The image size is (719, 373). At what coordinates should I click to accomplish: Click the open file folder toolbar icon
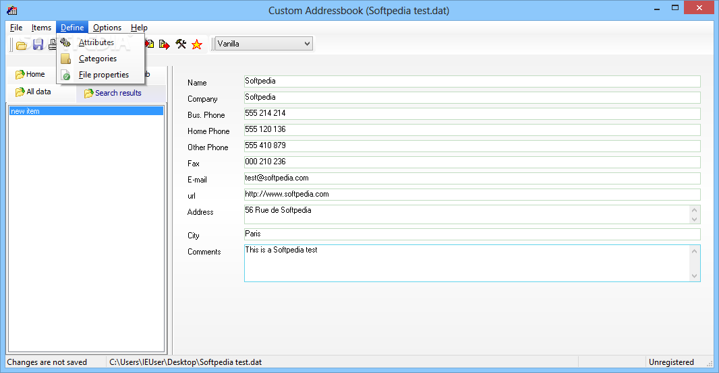[x=21, y=44]
